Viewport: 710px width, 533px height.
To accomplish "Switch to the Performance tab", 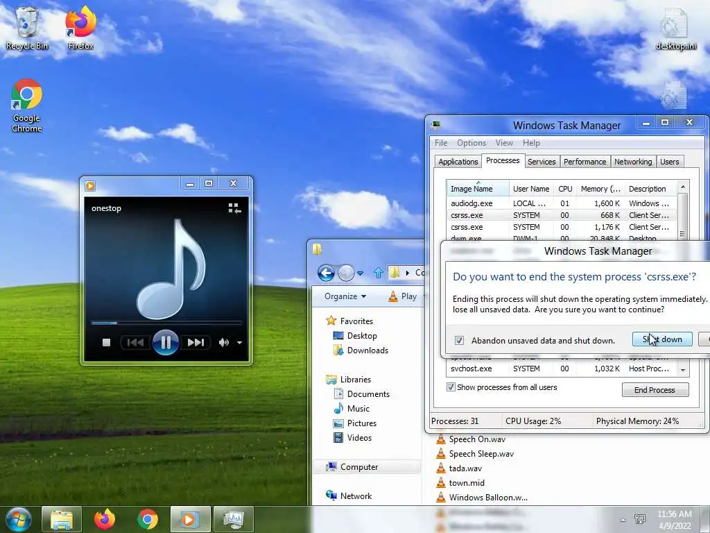I will 585,162.
